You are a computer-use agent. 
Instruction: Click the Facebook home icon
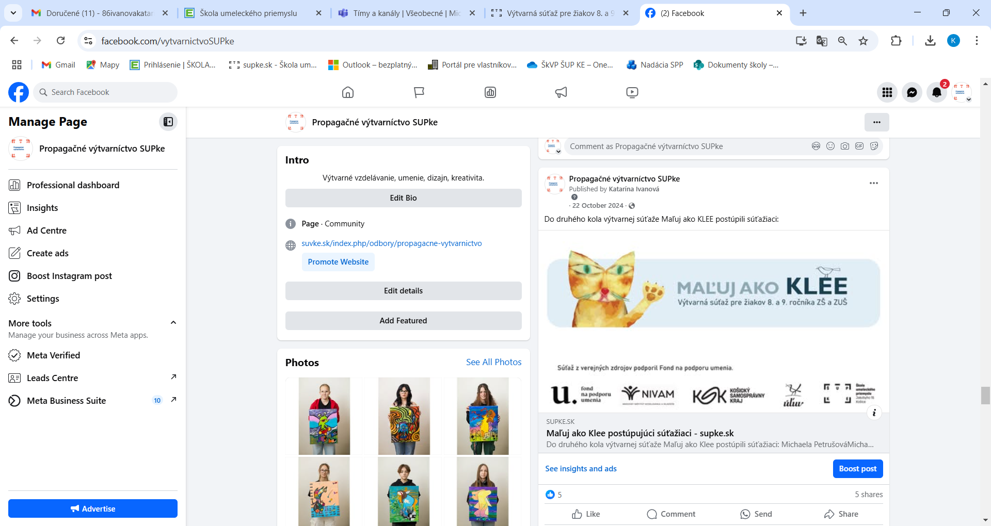(x=348, y=92)
